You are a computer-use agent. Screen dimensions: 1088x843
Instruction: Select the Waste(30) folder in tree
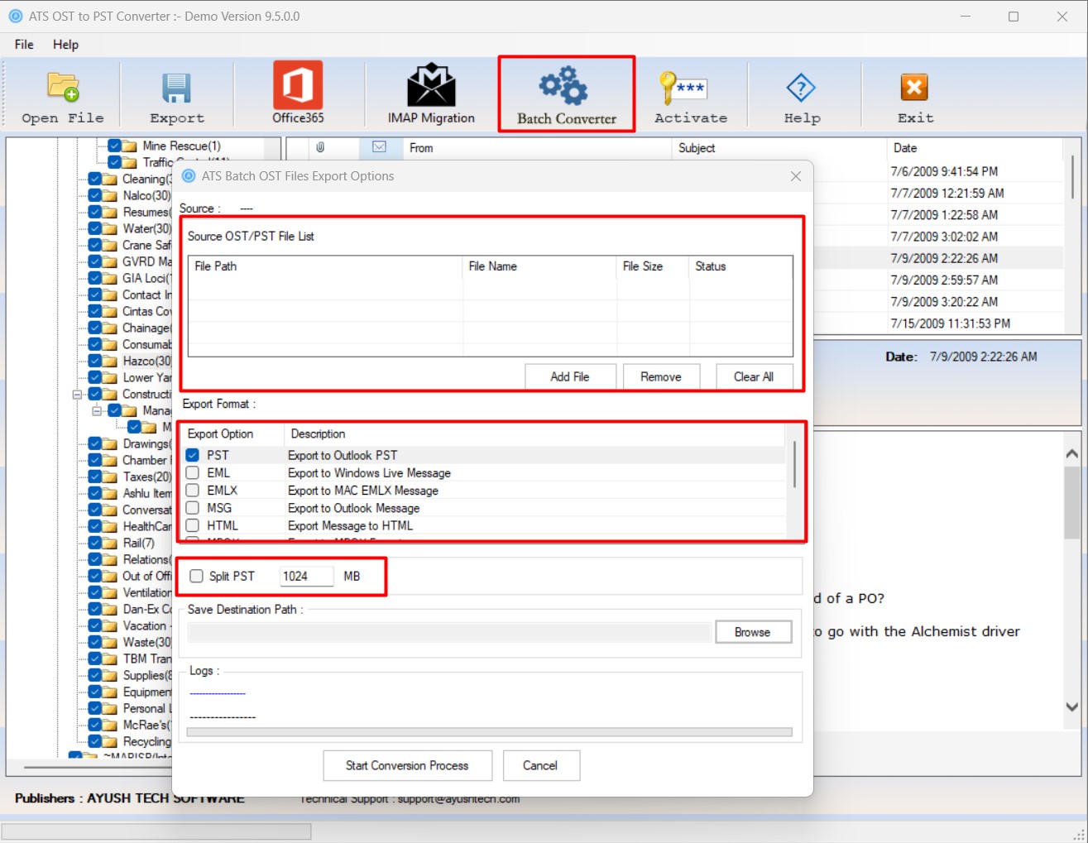[x=146, y=642]
